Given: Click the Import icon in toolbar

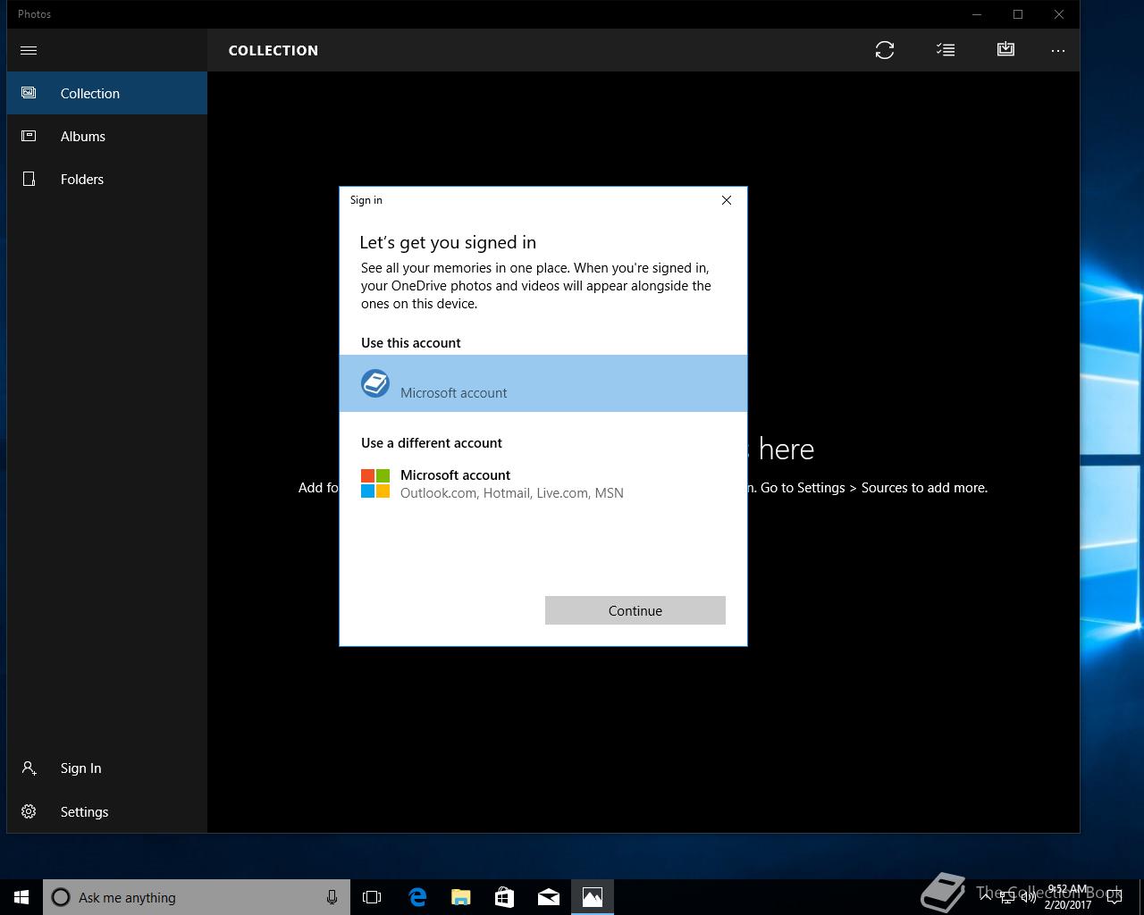Looking at the screenshot, I should click(1005, 50).
